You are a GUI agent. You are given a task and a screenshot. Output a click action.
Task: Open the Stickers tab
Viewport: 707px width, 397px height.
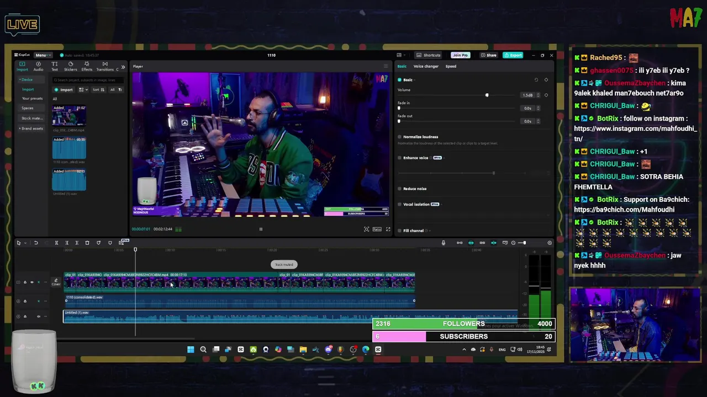[x=70, y=66]
